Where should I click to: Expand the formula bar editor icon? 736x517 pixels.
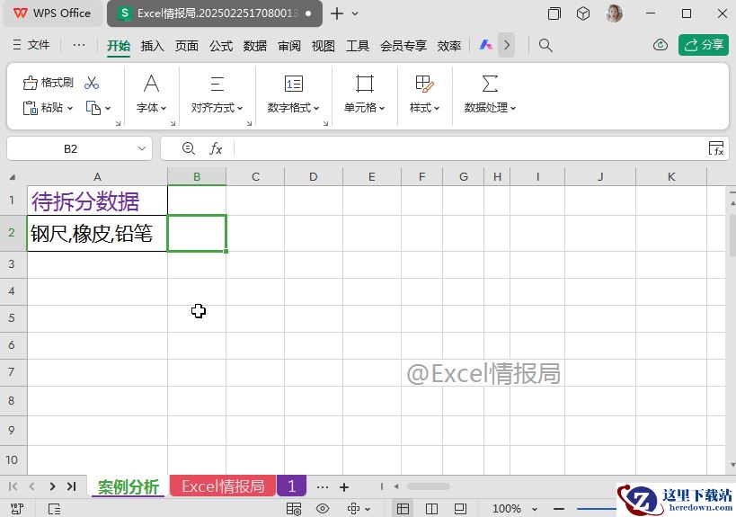716,148
